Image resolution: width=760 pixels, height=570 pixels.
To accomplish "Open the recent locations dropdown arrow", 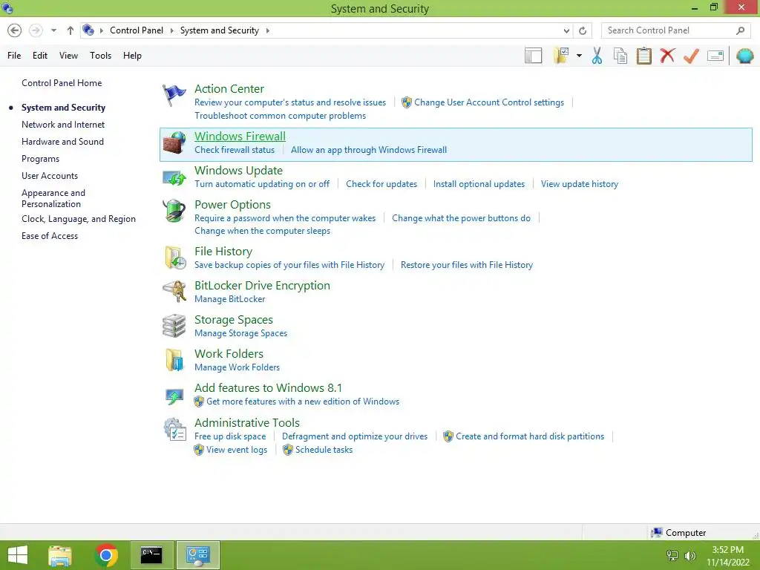I will coord(53,30).
